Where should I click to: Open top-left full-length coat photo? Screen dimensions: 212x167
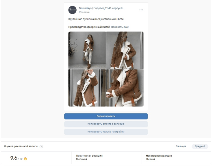(87, 50)
